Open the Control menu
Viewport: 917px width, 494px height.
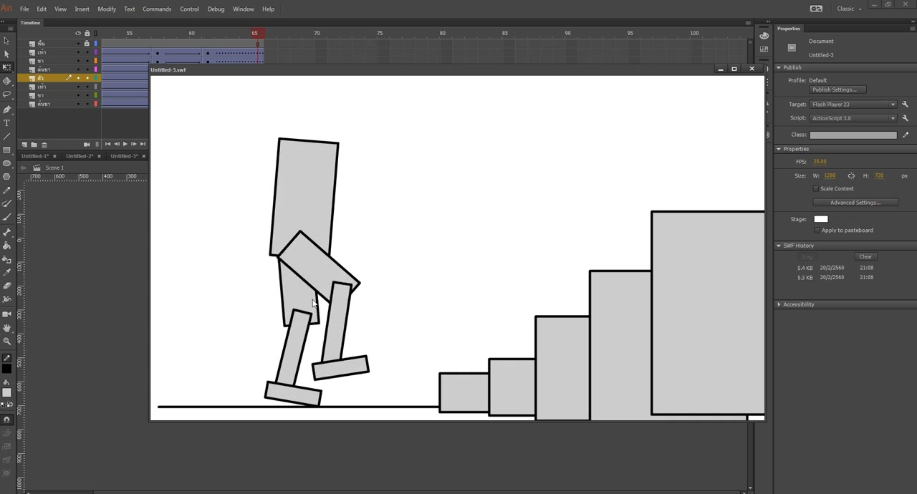(189, 9)
